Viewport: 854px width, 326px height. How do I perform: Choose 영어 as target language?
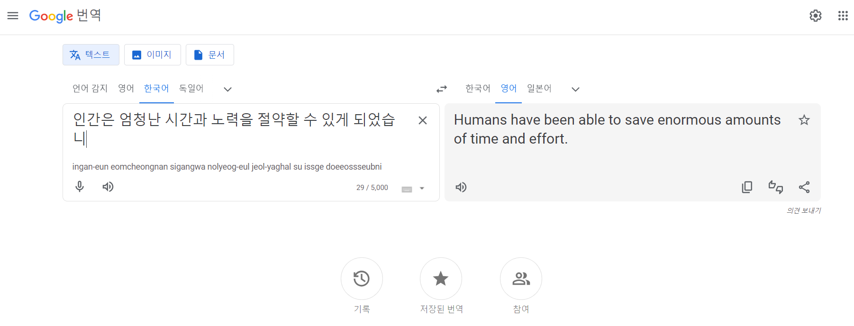509,89
